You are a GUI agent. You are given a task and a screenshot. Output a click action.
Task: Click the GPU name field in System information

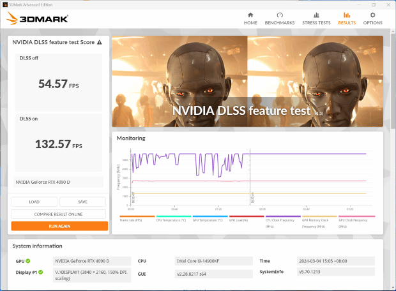point(92,261)
